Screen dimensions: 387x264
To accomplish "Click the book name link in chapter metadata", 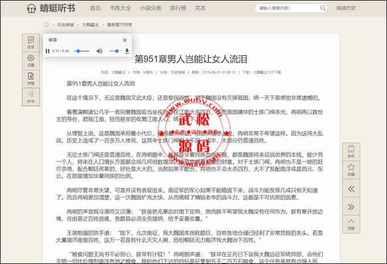I will point(119,72).
